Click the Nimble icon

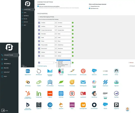pos(50,105)
